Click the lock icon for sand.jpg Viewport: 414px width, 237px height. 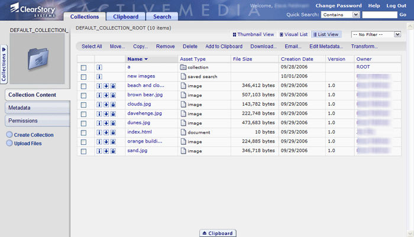tap(112, 151)
